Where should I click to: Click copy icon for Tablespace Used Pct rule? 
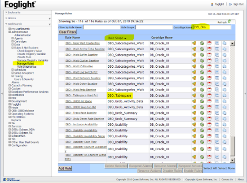[225, 96]
